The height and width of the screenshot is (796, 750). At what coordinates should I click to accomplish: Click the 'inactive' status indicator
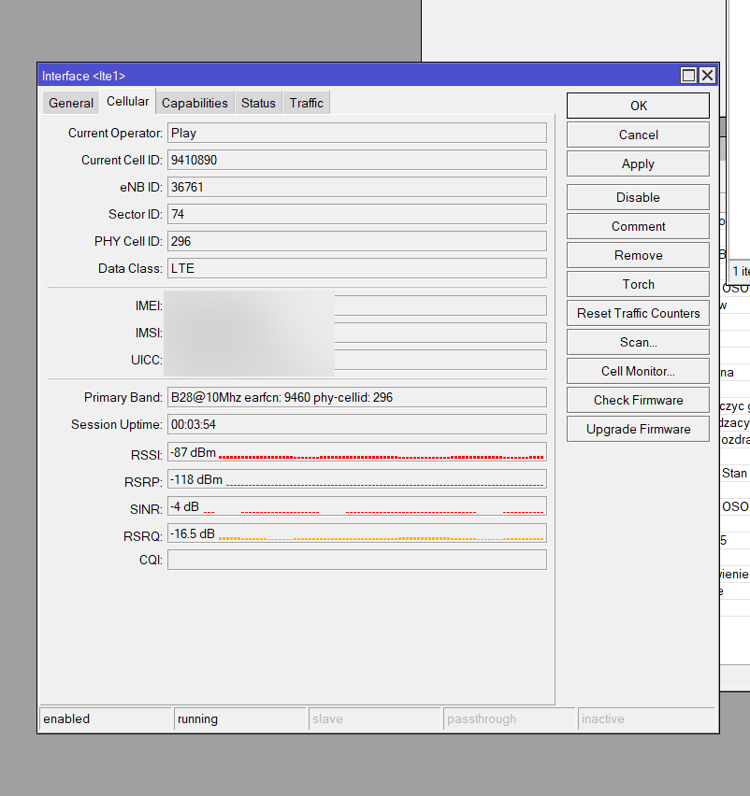click(x=646, y=718)
